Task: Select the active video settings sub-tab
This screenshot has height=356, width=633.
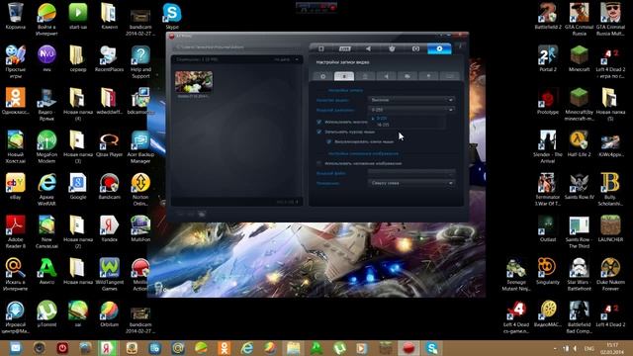Action: click(x=344, y=76)
